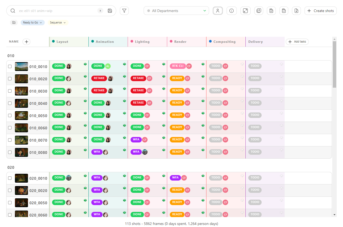The height and width of the screenshot is (227, 343).
Task: Click the vertical scrollbar thumb
Action: coord(334,64)
